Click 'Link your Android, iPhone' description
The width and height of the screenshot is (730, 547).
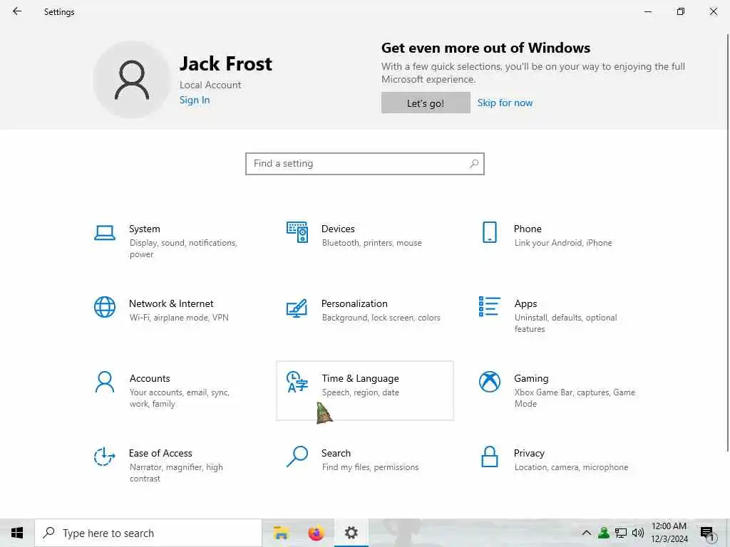pyautogui.click(x=563, y=243)
